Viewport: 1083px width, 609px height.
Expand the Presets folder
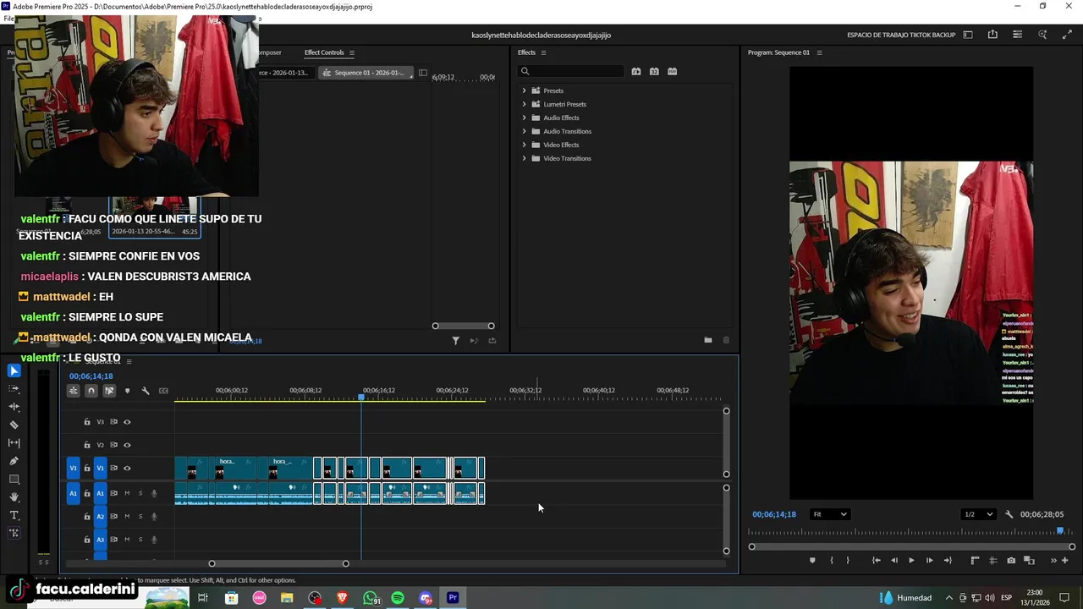(x=524, y=91)
